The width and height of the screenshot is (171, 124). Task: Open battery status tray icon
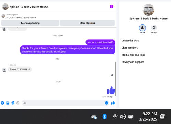(x=131, y=116)
